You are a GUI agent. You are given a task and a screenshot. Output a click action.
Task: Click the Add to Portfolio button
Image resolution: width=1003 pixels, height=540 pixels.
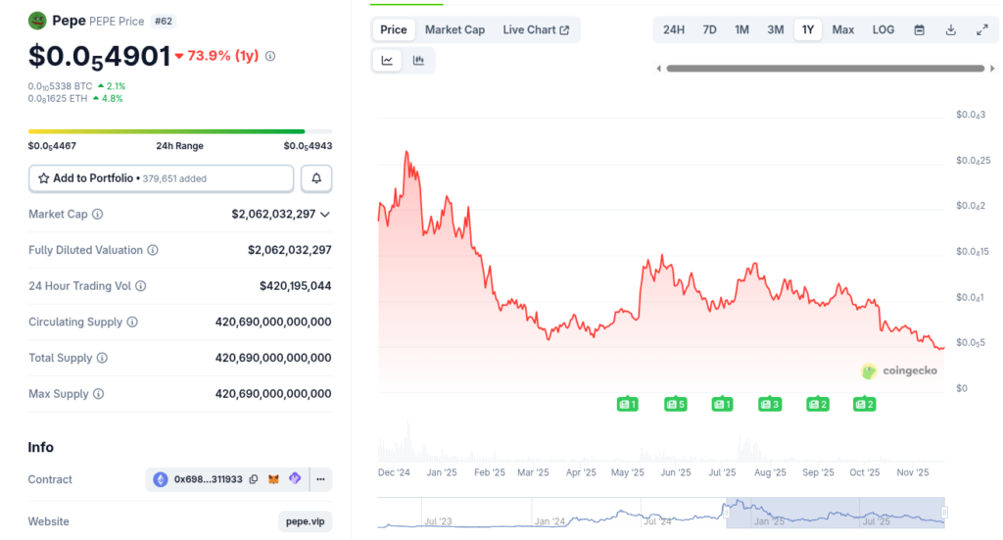click(161, 178)
